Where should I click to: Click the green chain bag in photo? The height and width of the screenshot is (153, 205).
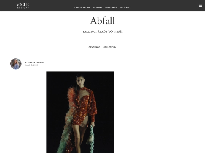click(x=91, y=139)
